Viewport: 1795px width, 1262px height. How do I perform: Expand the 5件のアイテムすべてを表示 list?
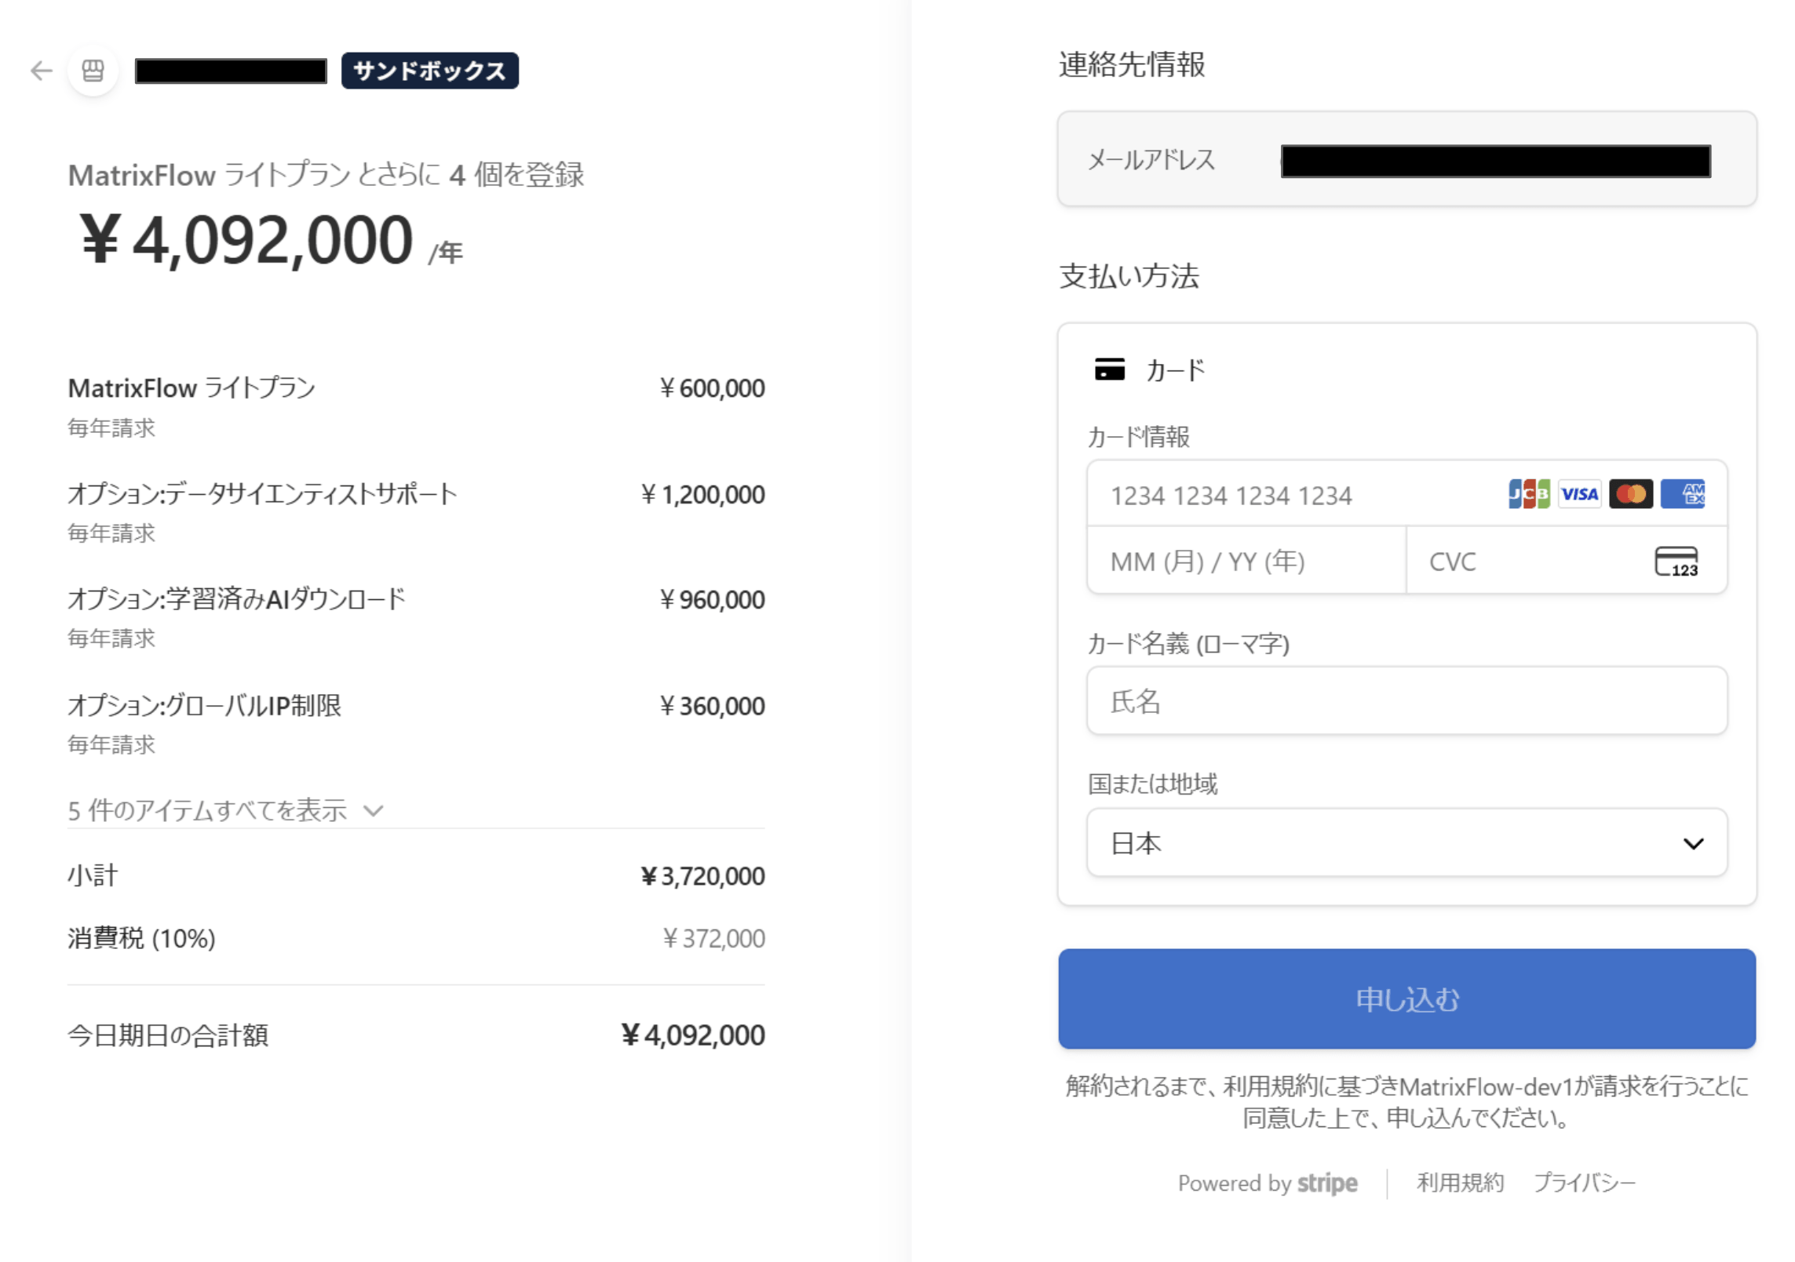pos(224,810)
